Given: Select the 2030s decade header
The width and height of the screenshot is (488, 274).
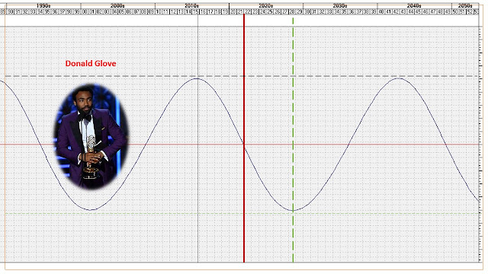Looking at the screenshot, I should (340, 5).
